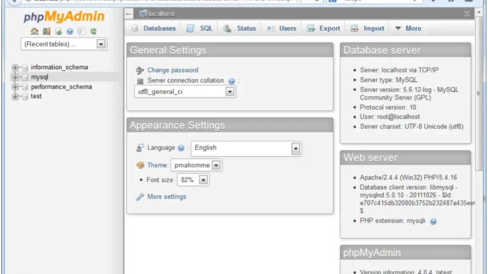This screenshot has width=488, height=274.
Task: Click the Web server panel header
Action: [x=405, y=157]
